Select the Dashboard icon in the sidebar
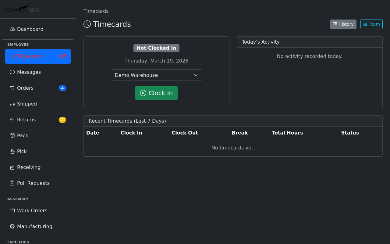This screenshot has height=244, width=390. [12, 29]
